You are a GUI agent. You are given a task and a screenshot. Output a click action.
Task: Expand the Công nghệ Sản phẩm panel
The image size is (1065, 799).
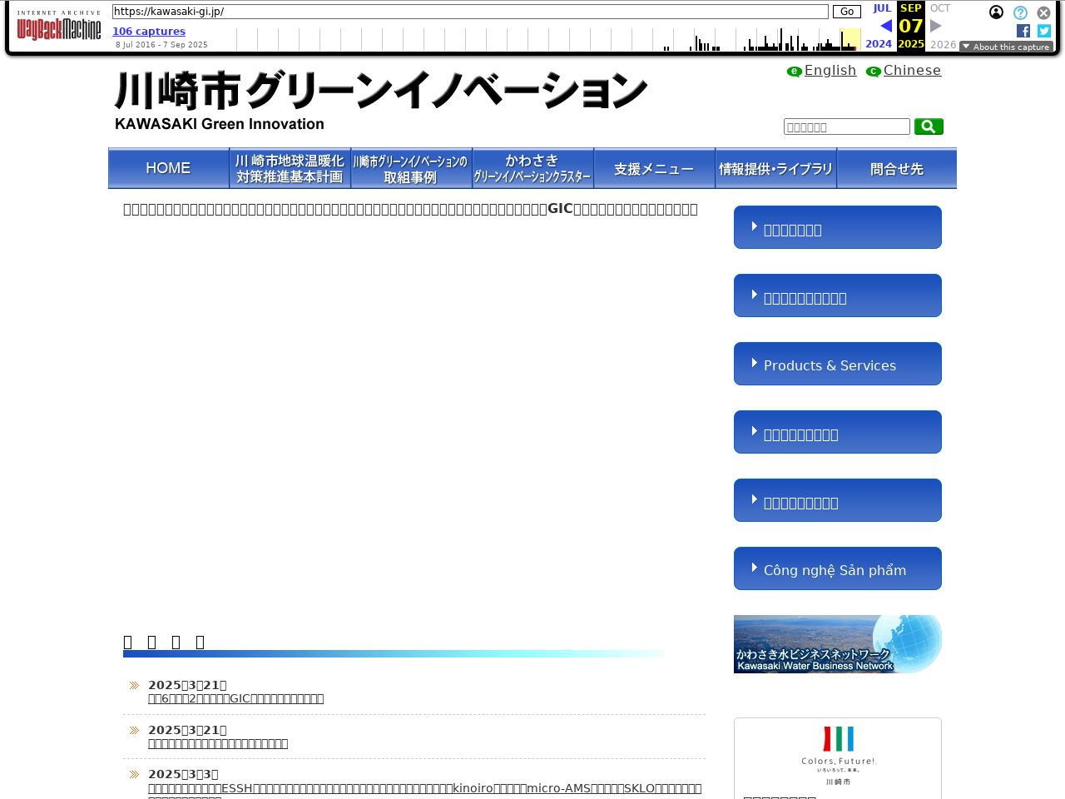837,569
